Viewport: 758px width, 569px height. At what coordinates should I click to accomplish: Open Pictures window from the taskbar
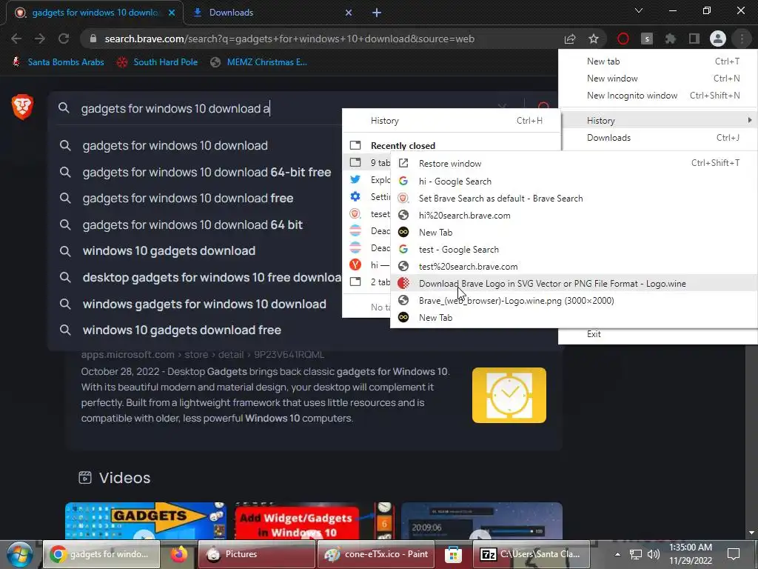(256, 554)
